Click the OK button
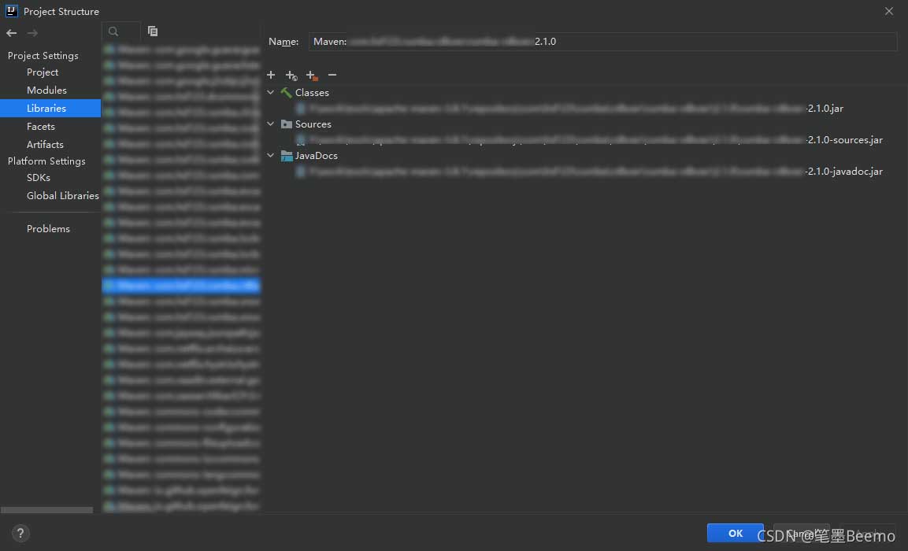 pos(736,533)
